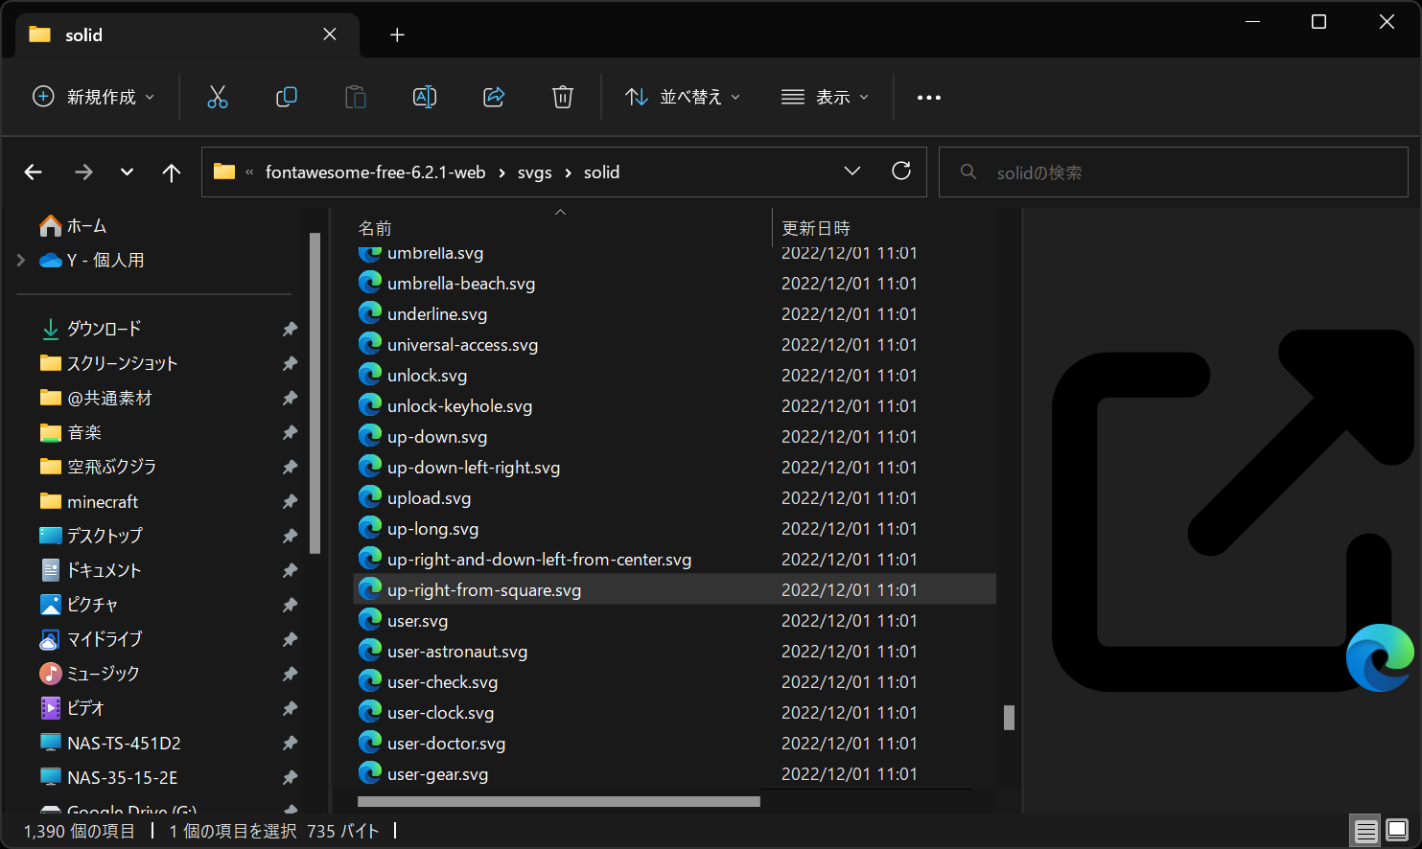Go up one folder level
Screen dimensions: 1422x849
point(172,172)
